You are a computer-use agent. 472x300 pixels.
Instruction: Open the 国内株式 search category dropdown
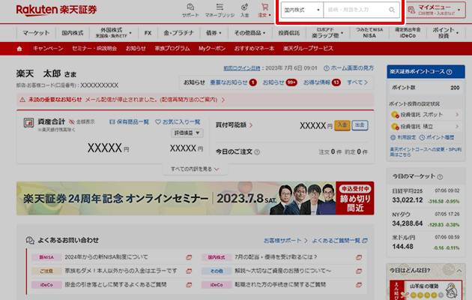[x=302, y=10]
